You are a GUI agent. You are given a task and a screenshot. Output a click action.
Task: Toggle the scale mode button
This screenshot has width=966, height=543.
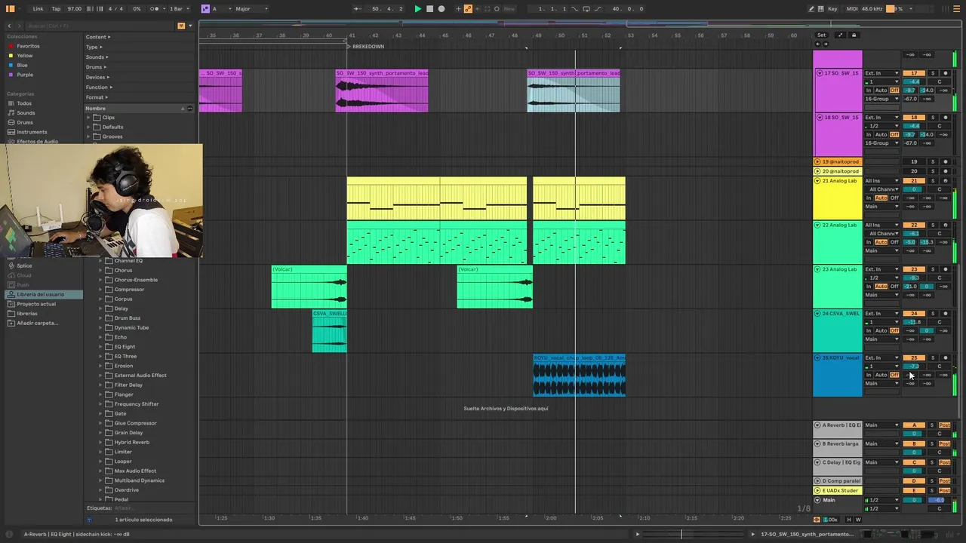pyautogui.click(x=205, y=9)
